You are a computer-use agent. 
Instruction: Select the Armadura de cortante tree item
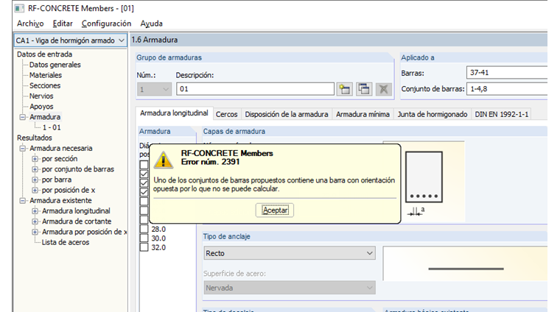tap(77, 221)
